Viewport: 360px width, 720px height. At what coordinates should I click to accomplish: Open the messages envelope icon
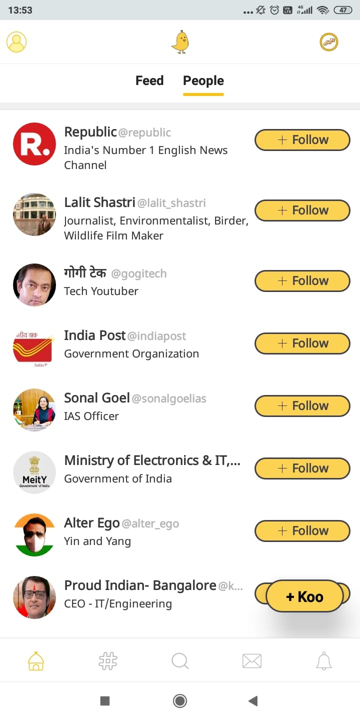coord(252,661)
